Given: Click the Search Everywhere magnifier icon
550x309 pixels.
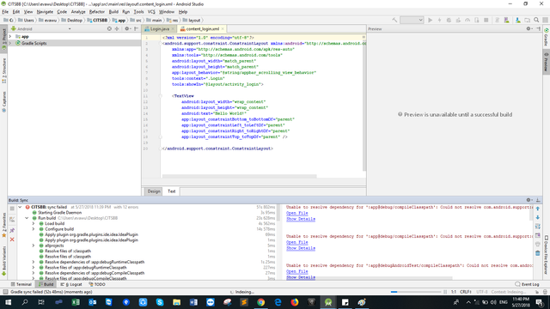Looking at the screenshot, I should [536, 21].
